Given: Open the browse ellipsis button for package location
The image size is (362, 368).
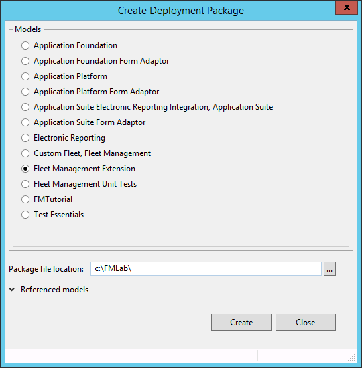Looking at the screenshot, I should coord(330,269).
